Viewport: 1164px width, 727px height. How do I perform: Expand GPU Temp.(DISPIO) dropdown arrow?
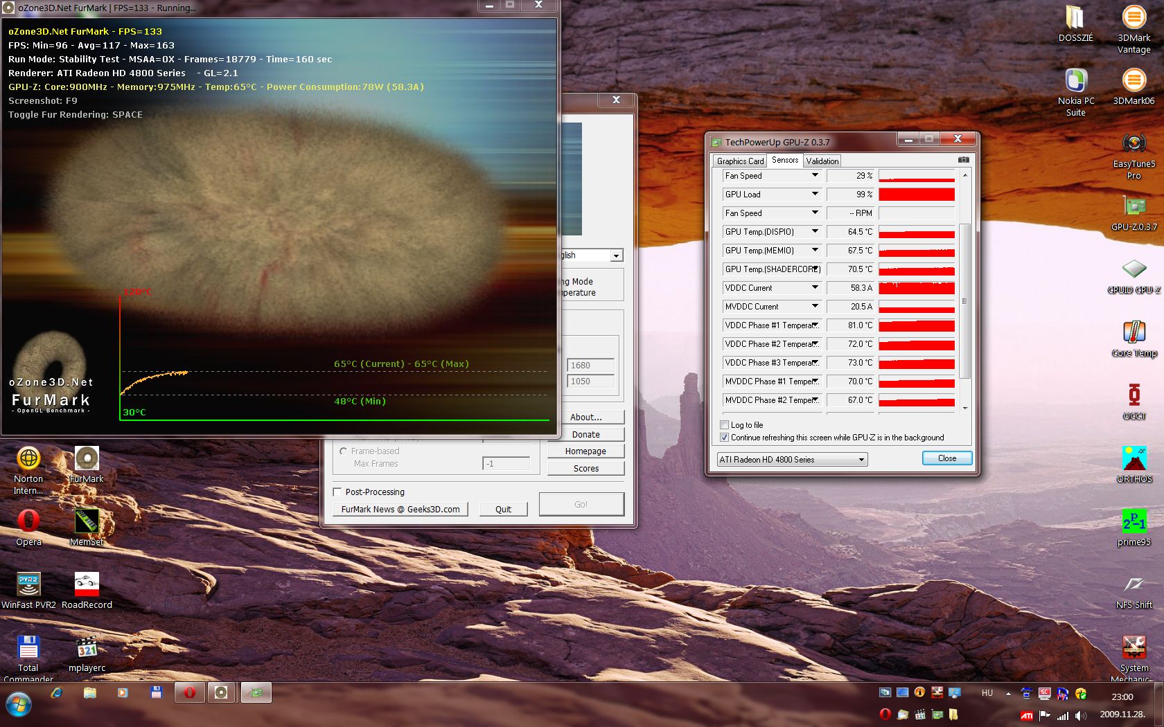coord(815,231)
